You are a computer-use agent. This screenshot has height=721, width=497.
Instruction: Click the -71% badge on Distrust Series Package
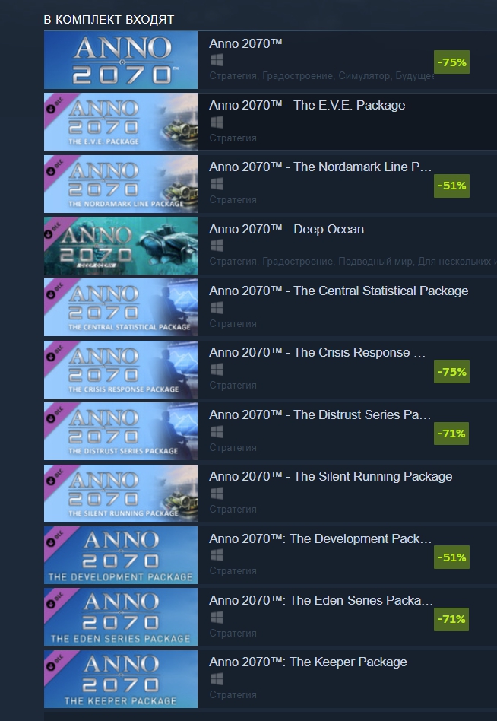(451, 434)
